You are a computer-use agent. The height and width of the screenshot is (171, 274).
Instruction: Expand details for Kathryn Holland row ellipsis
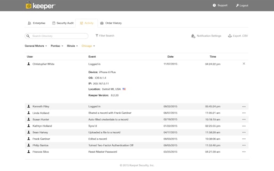244,126
